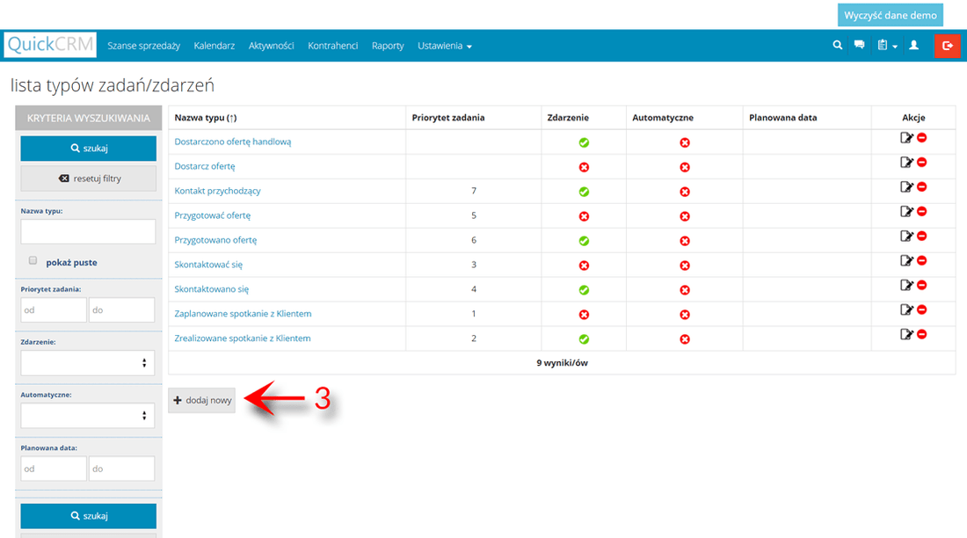
Task: Delete the Dostarcz ofertę task type
Action: pyautogui.click(x=921, y=165)
